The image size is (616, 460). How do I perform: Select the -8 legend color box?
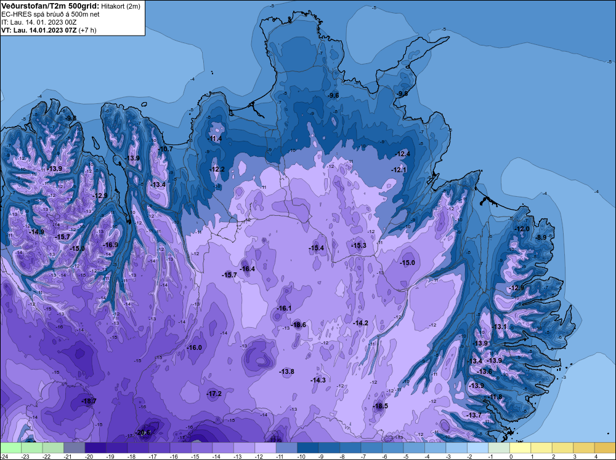coord(350,448)
